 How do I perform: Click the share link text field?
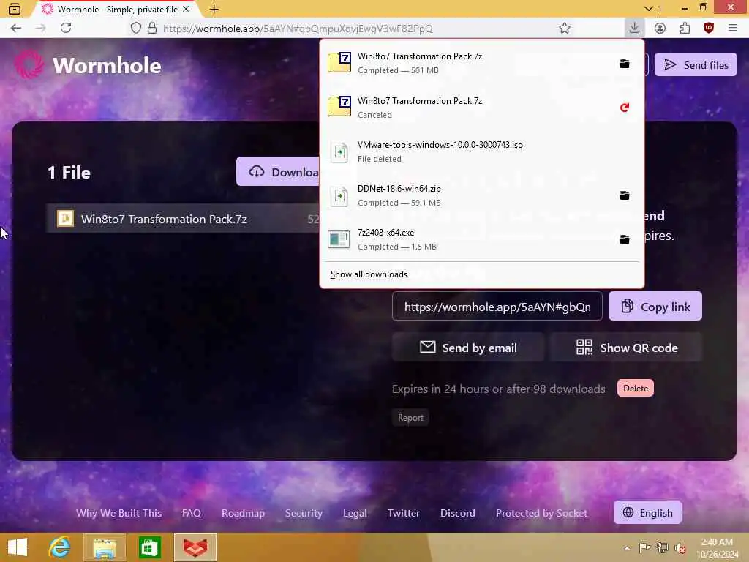pyautogui.click(x=497, y=307)
